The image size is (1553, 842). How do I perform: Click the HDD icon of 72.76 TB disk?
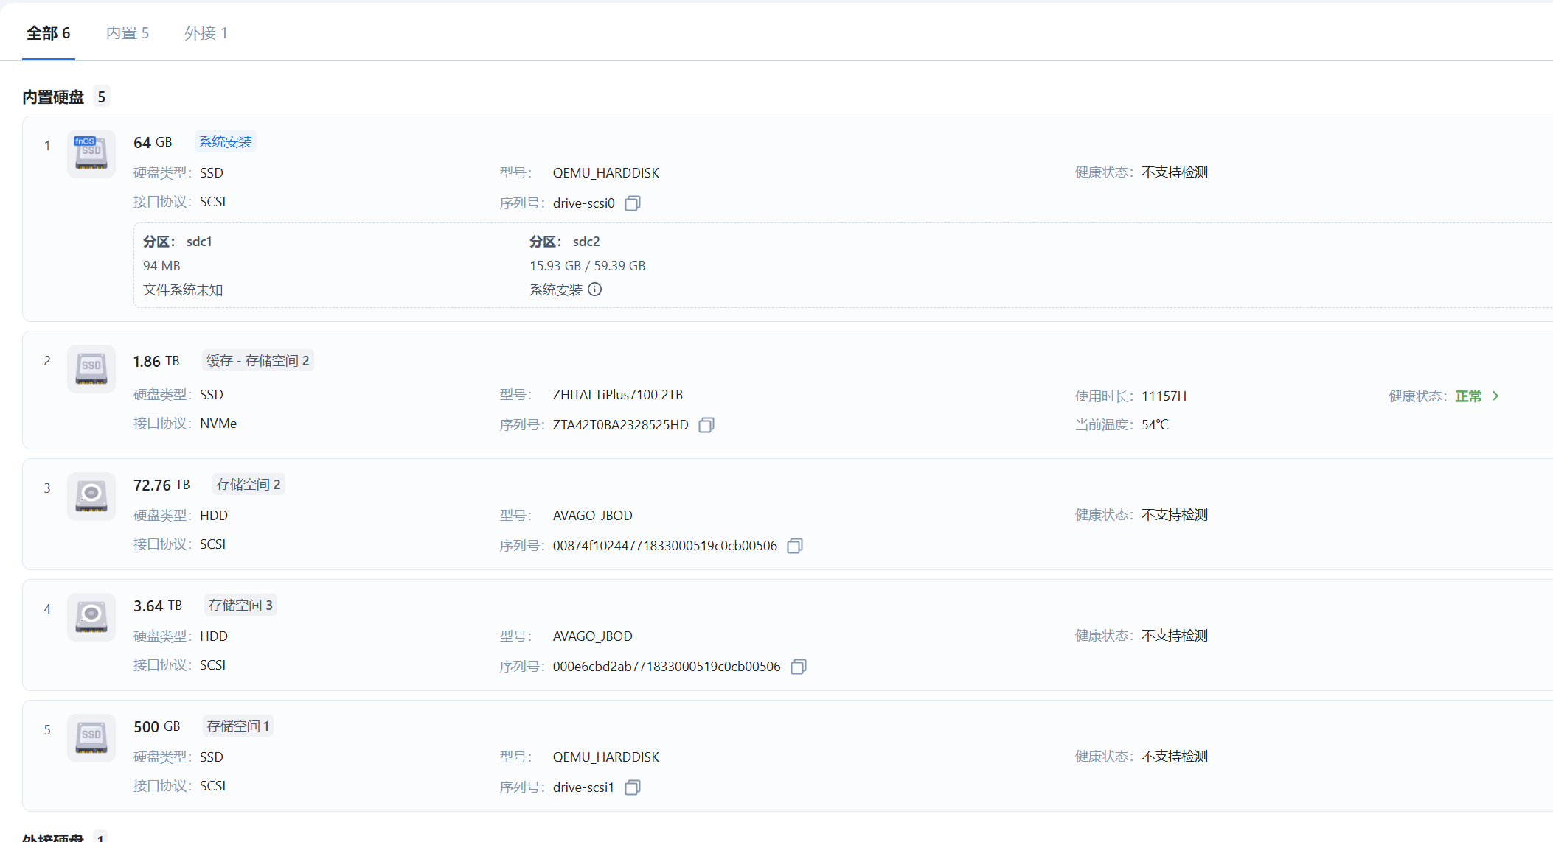[x=91, y=496]
